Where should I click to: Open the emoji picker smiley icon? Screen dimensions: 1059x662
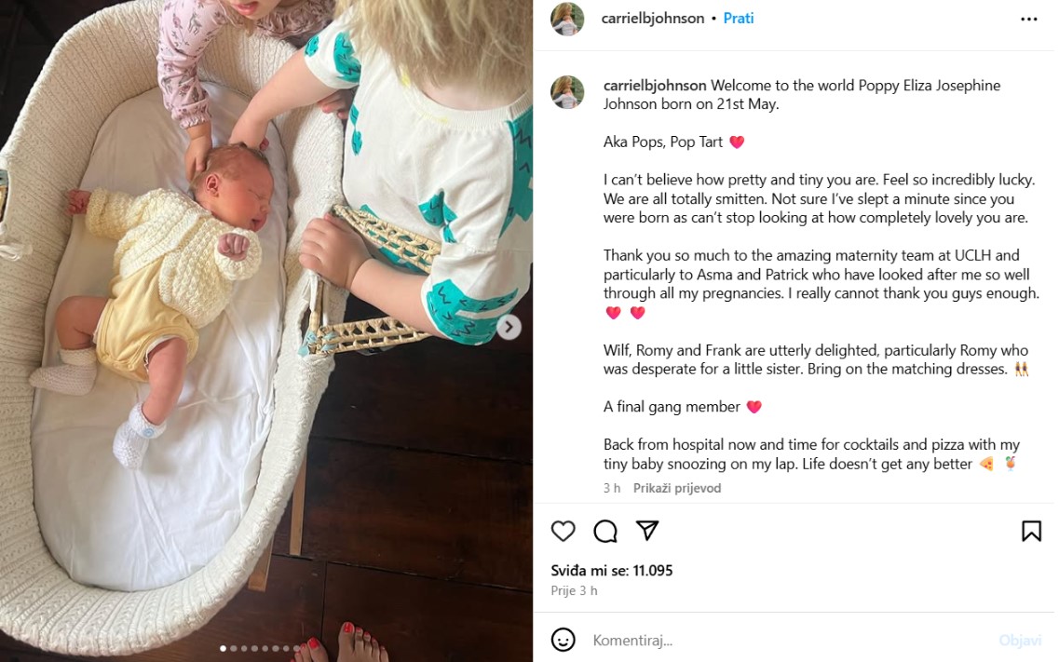tap(563, 640)
